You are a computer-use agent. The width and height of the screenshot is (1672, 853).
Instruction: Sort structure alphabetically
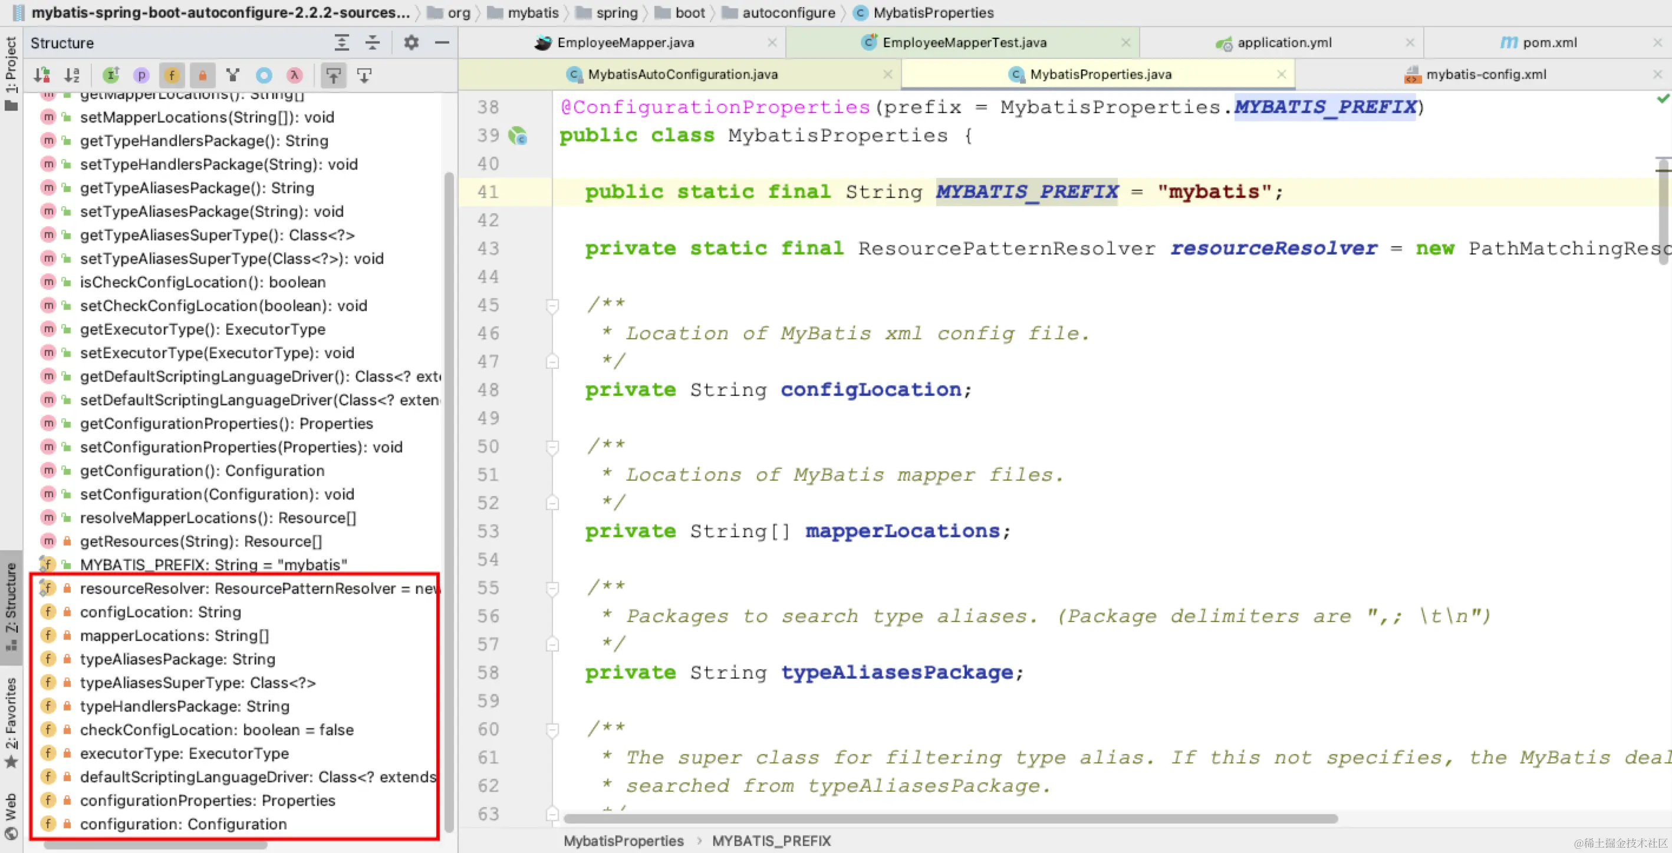72,75
